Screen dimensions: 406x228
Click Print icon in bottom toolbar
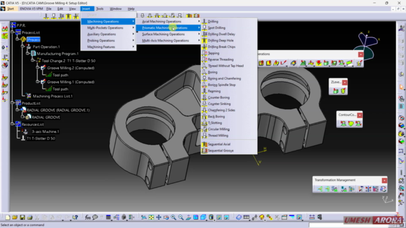(30, 217)
